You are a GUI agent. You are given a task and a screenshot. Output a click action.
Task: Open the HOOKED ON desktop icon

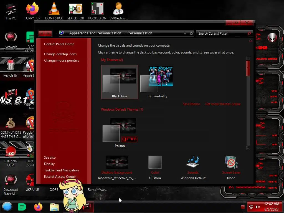[97, 11]
